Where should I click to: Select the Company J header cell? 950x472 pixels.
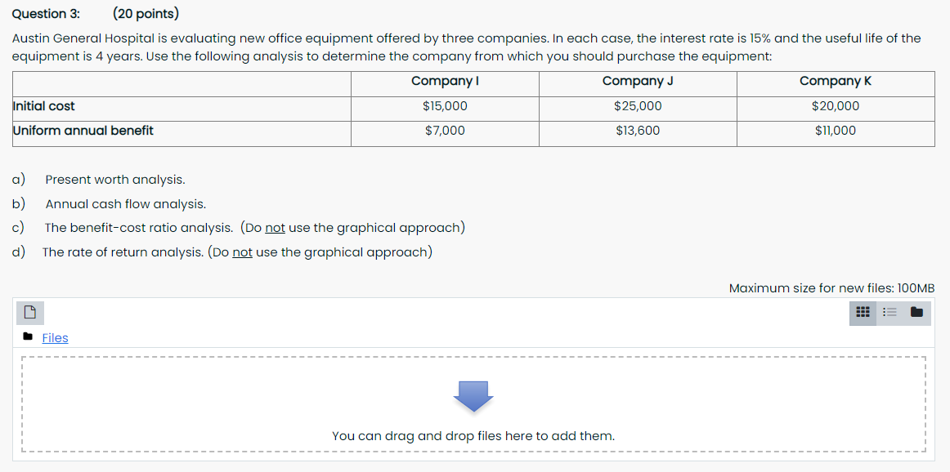637,81
